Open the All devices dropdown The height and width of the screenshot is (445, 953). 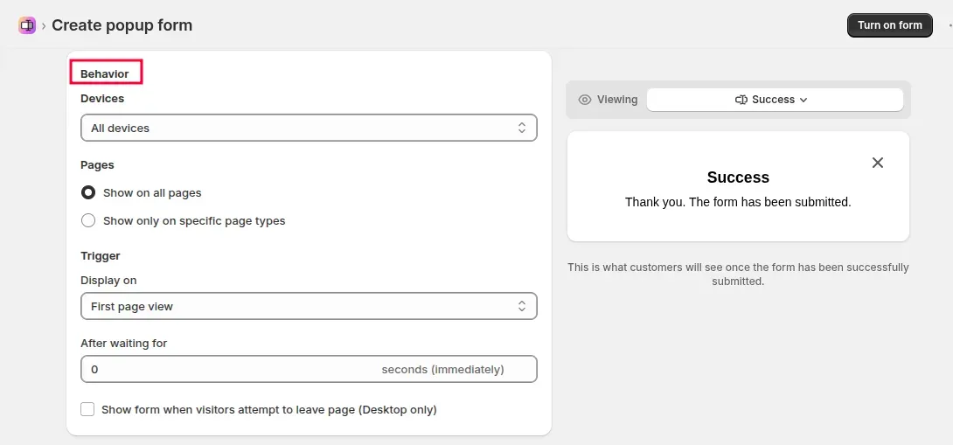(309, 128)
